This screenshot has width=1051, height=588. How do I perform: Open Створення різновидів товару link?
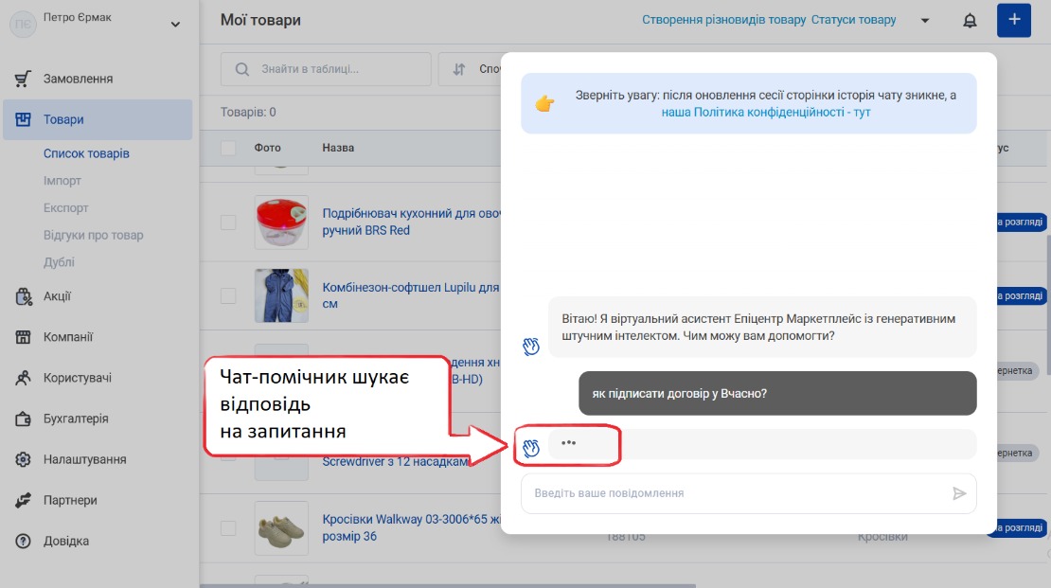pyautogui.click(x=724, y=20)
